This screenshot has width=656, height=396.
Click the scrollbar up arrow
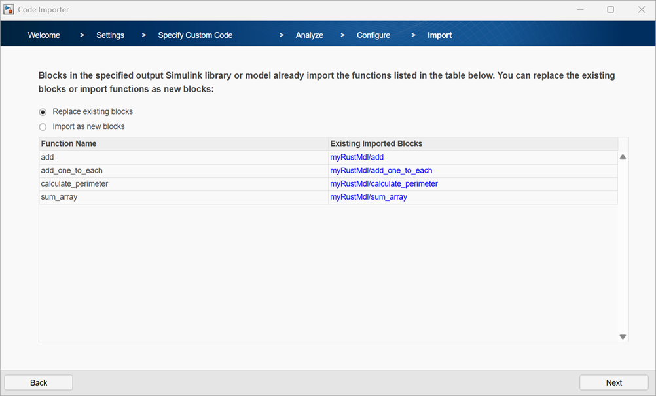point(623,156)
